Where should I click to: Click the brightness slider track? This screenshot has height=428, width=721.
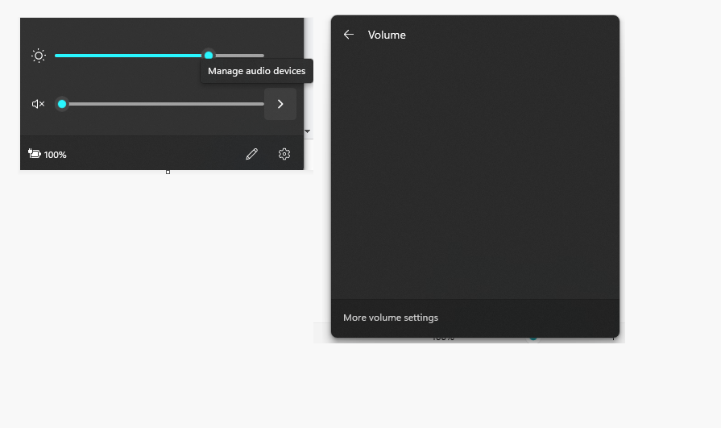(159, 56)
